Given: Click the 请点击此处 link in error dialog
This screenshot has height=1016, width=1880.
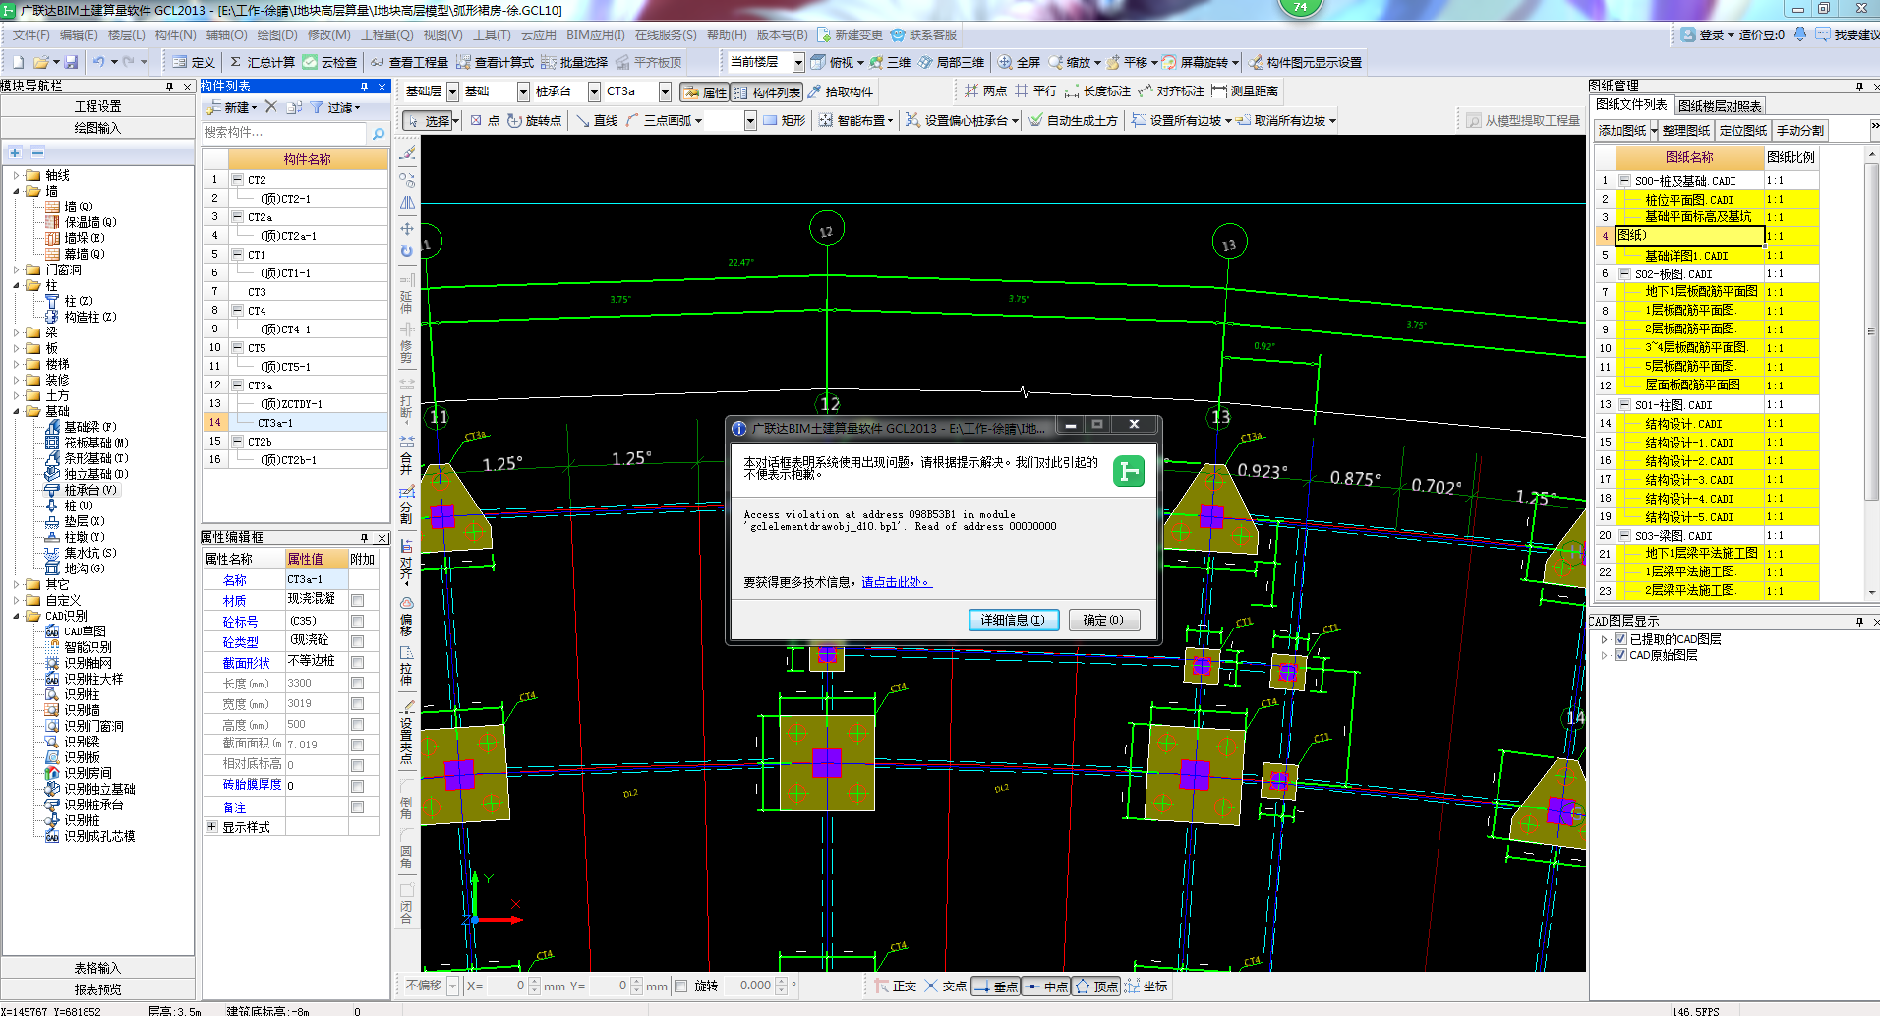Looking at the screenshot, I should point(896,582).
